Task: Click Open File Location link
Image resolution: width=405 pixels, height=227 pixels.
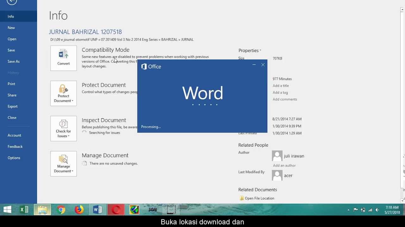Action: pos(259,198)
